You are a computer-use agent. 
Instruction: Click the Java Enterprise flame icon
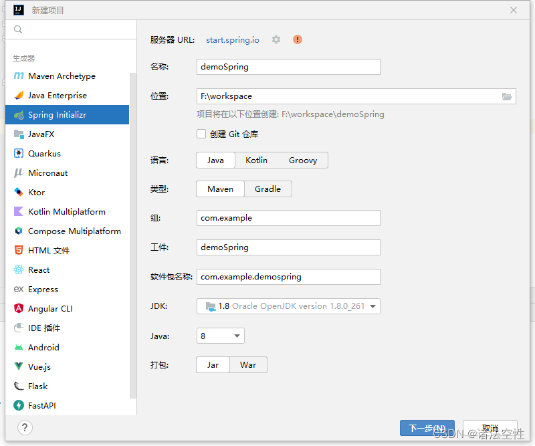pyautogui.click(x=19, y=95)
